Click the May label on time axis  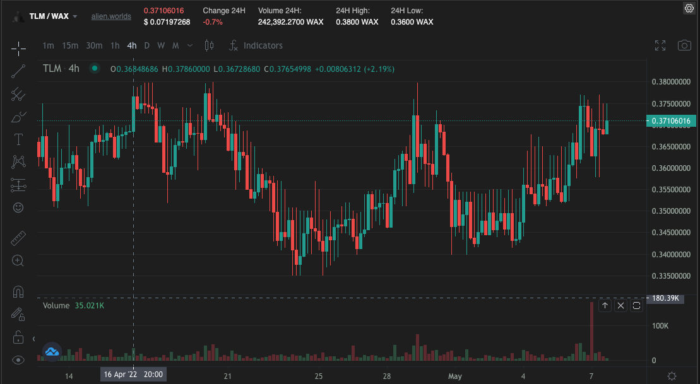click(455, 376)
